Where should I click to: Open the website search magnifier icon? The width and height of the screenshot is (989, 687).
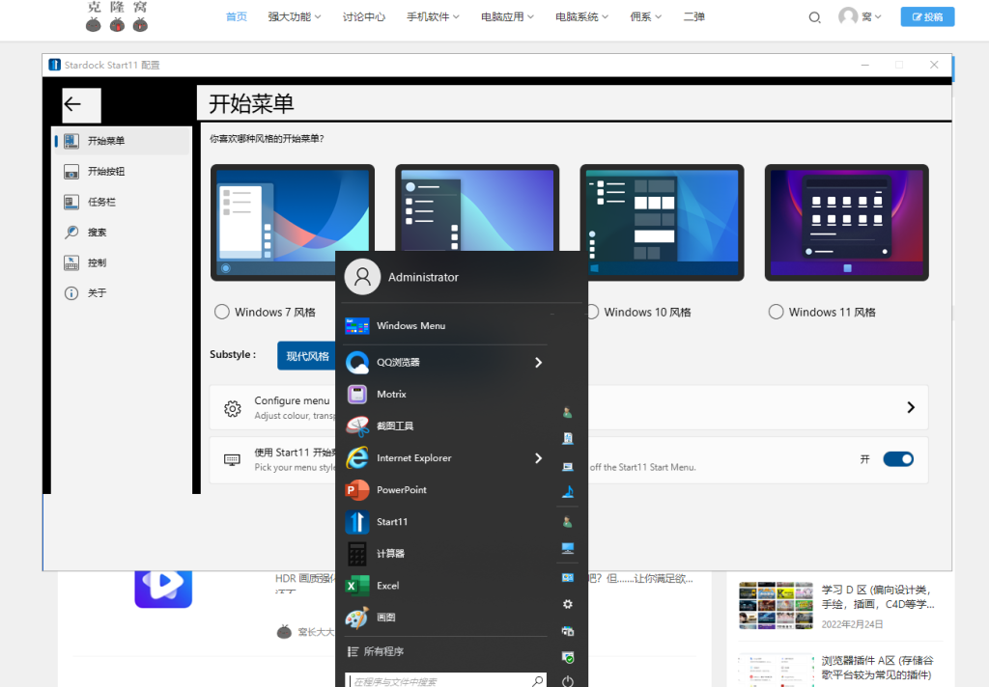click(x=814, y=17)
